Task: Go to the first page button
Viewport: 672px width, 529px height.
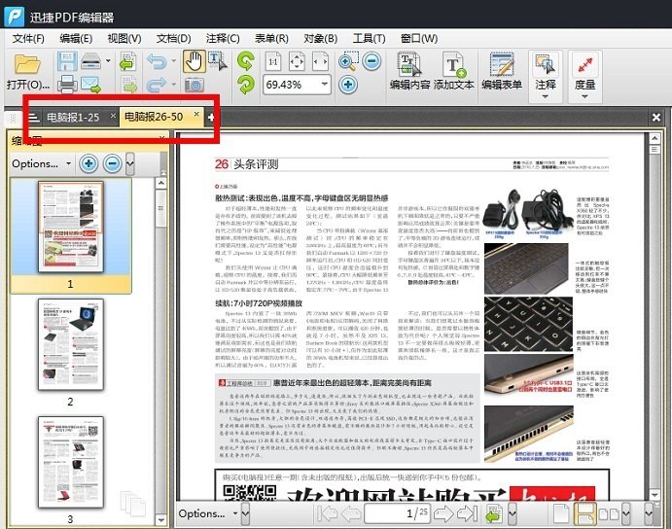Action: point(326,513)
